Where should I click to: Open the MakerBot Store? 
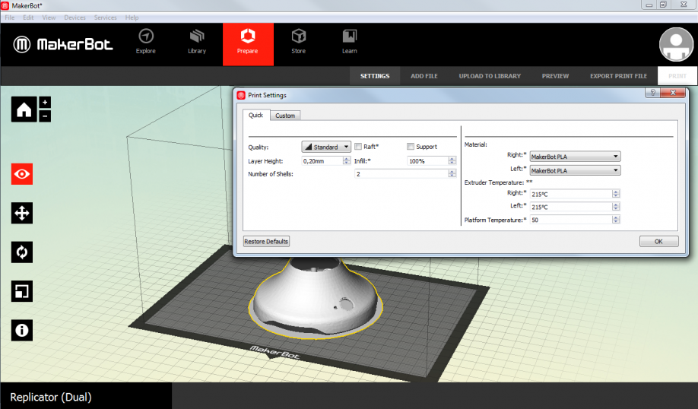point(298,42)
